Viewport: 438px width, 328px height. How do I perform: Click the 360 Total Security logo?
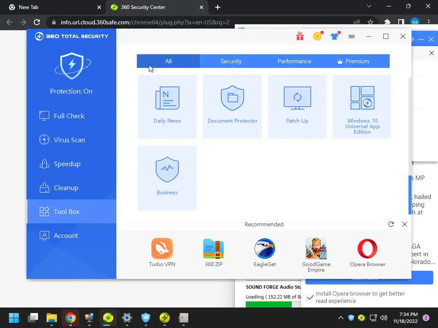pos(71,36)
